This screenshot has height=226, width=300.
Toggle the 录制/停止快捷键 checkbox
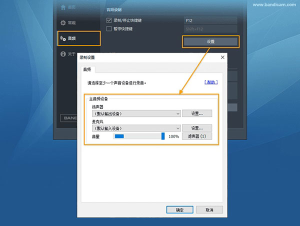pyautogui.click(x=109, y=20)
